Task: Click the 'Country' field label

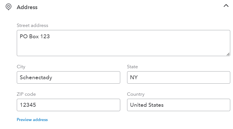Action: (x=136, y=94)
